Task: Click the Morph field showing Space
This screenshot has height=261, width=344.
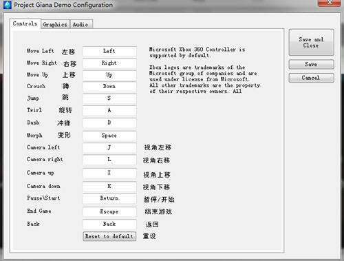Action: [109, 136]
